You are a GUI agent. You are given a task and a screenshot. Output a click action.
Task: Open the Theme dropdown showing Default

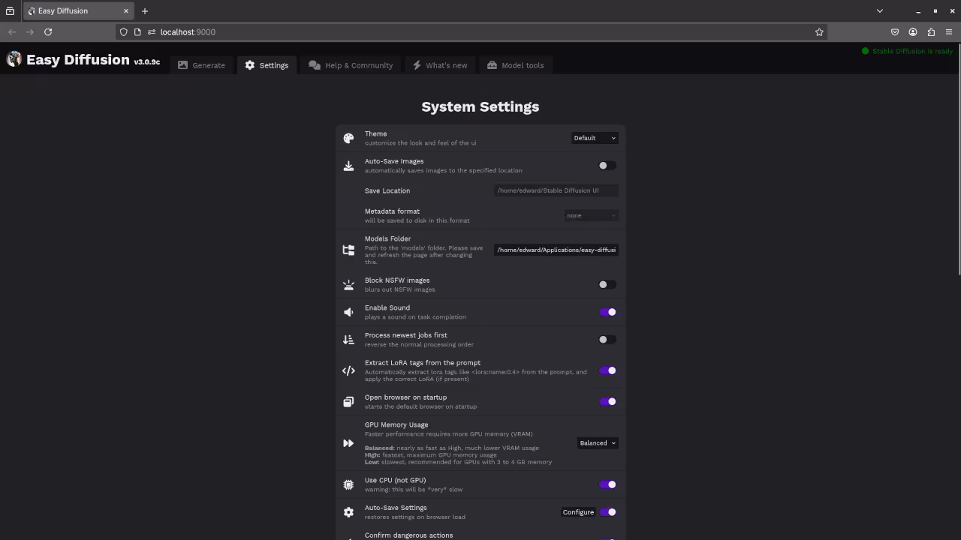click(595, 138)
